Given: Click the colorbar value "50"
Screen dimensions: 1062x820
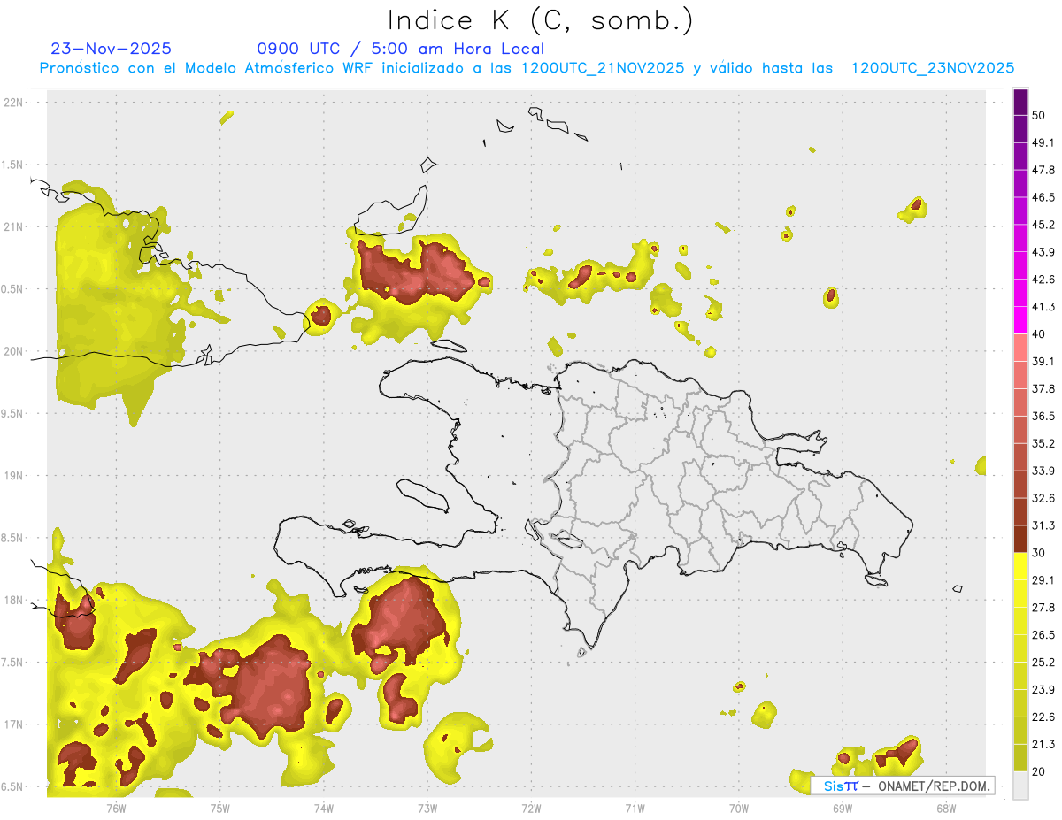Looking at the screenshot, I should [1039, 115].
